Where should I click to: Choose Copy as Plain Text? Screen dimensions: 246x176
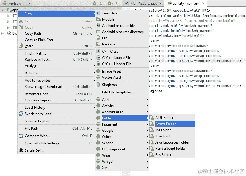coord(56,40)
